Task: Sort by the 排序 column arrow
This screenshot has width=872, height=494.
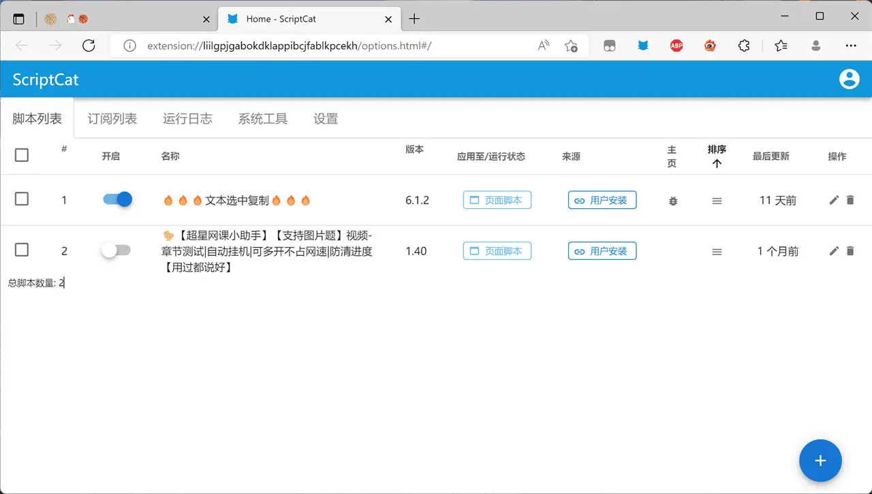Action: click(x=717, y=163)
